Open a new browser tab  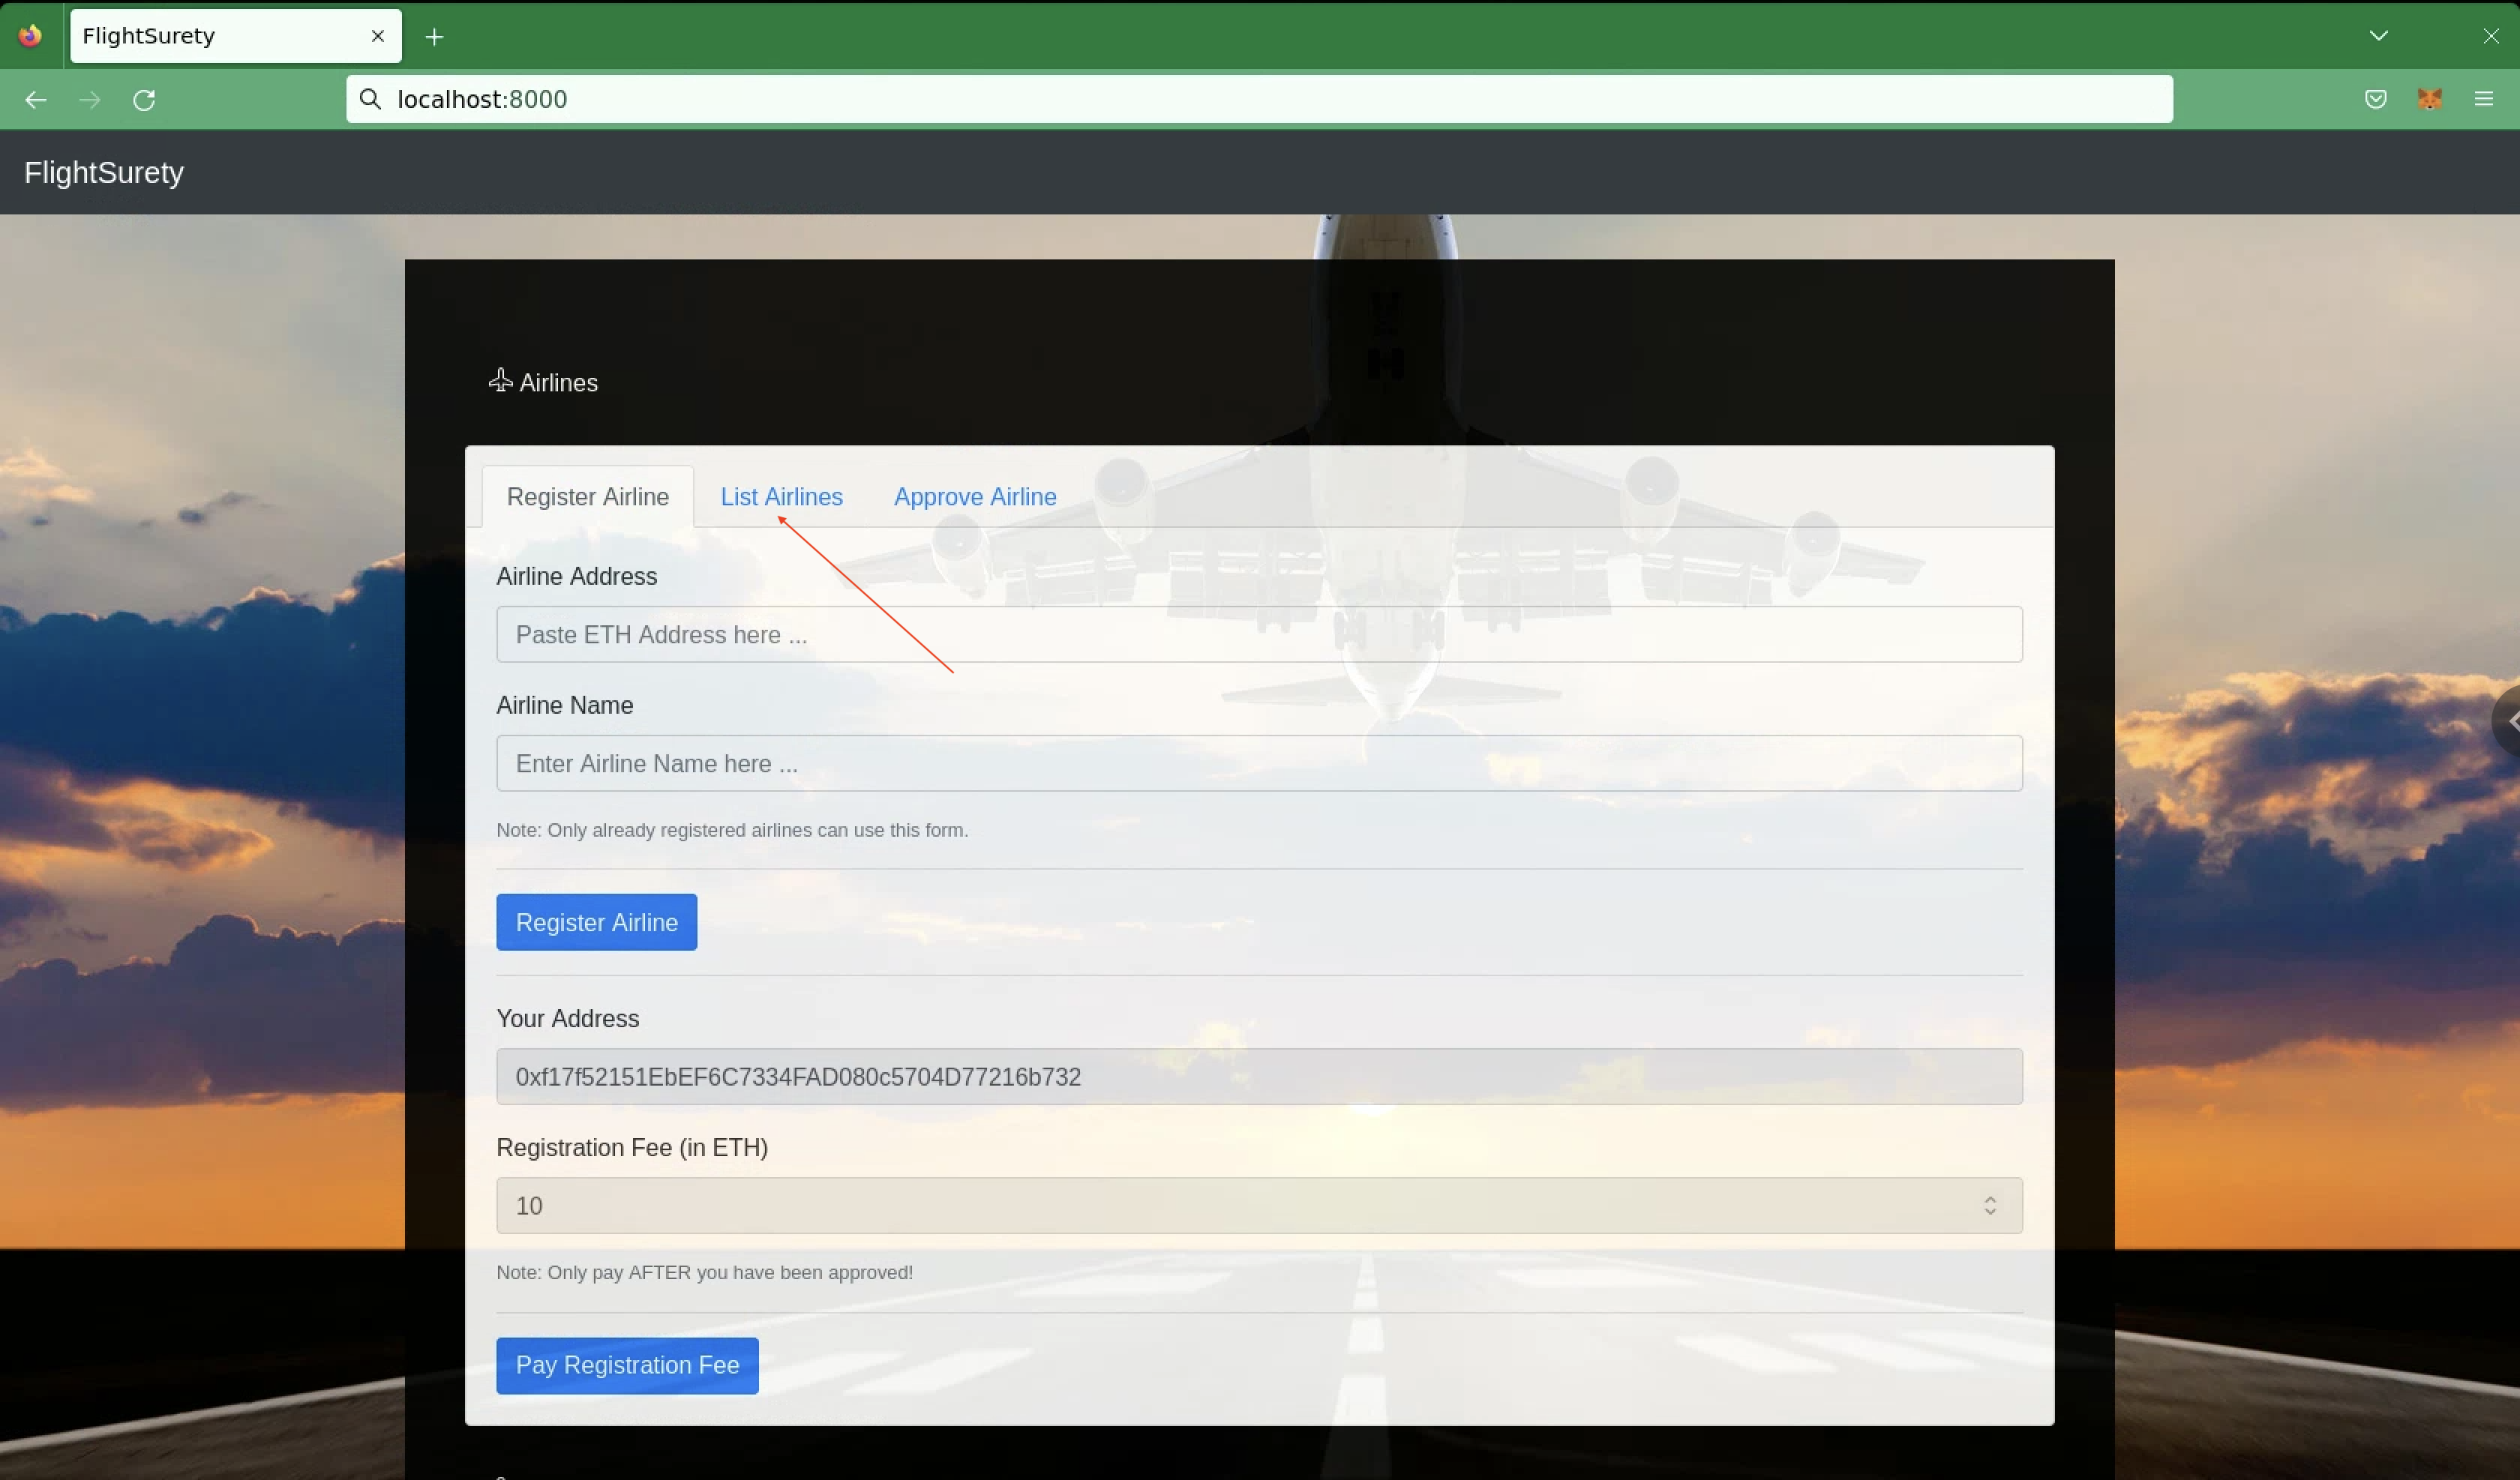(434, 37)
